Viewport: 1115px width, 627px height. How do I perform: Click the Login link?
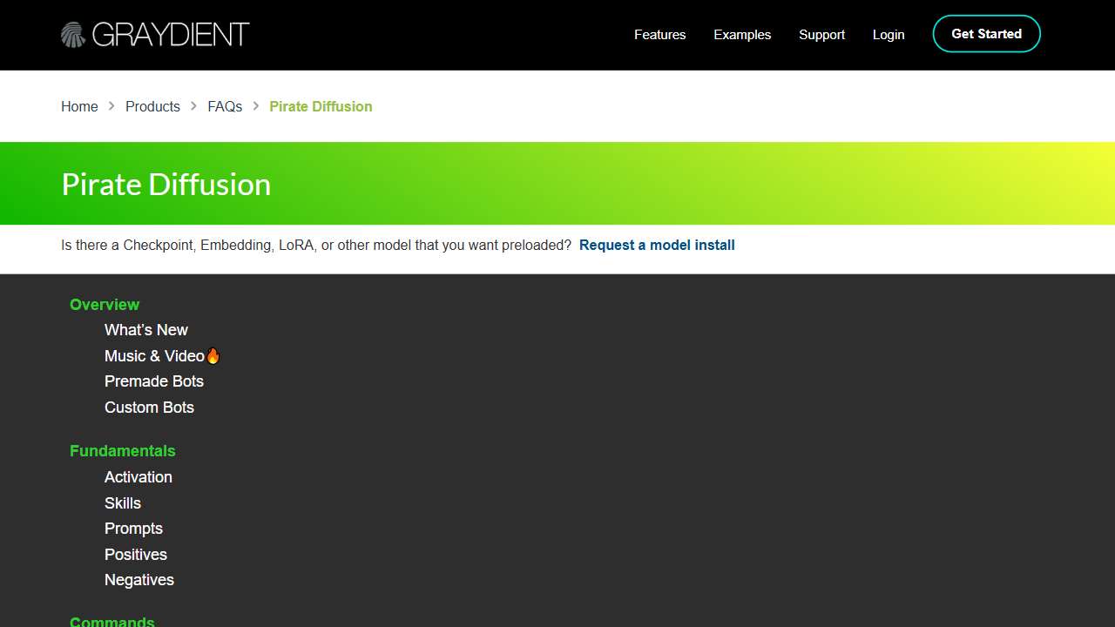[889, 35]
